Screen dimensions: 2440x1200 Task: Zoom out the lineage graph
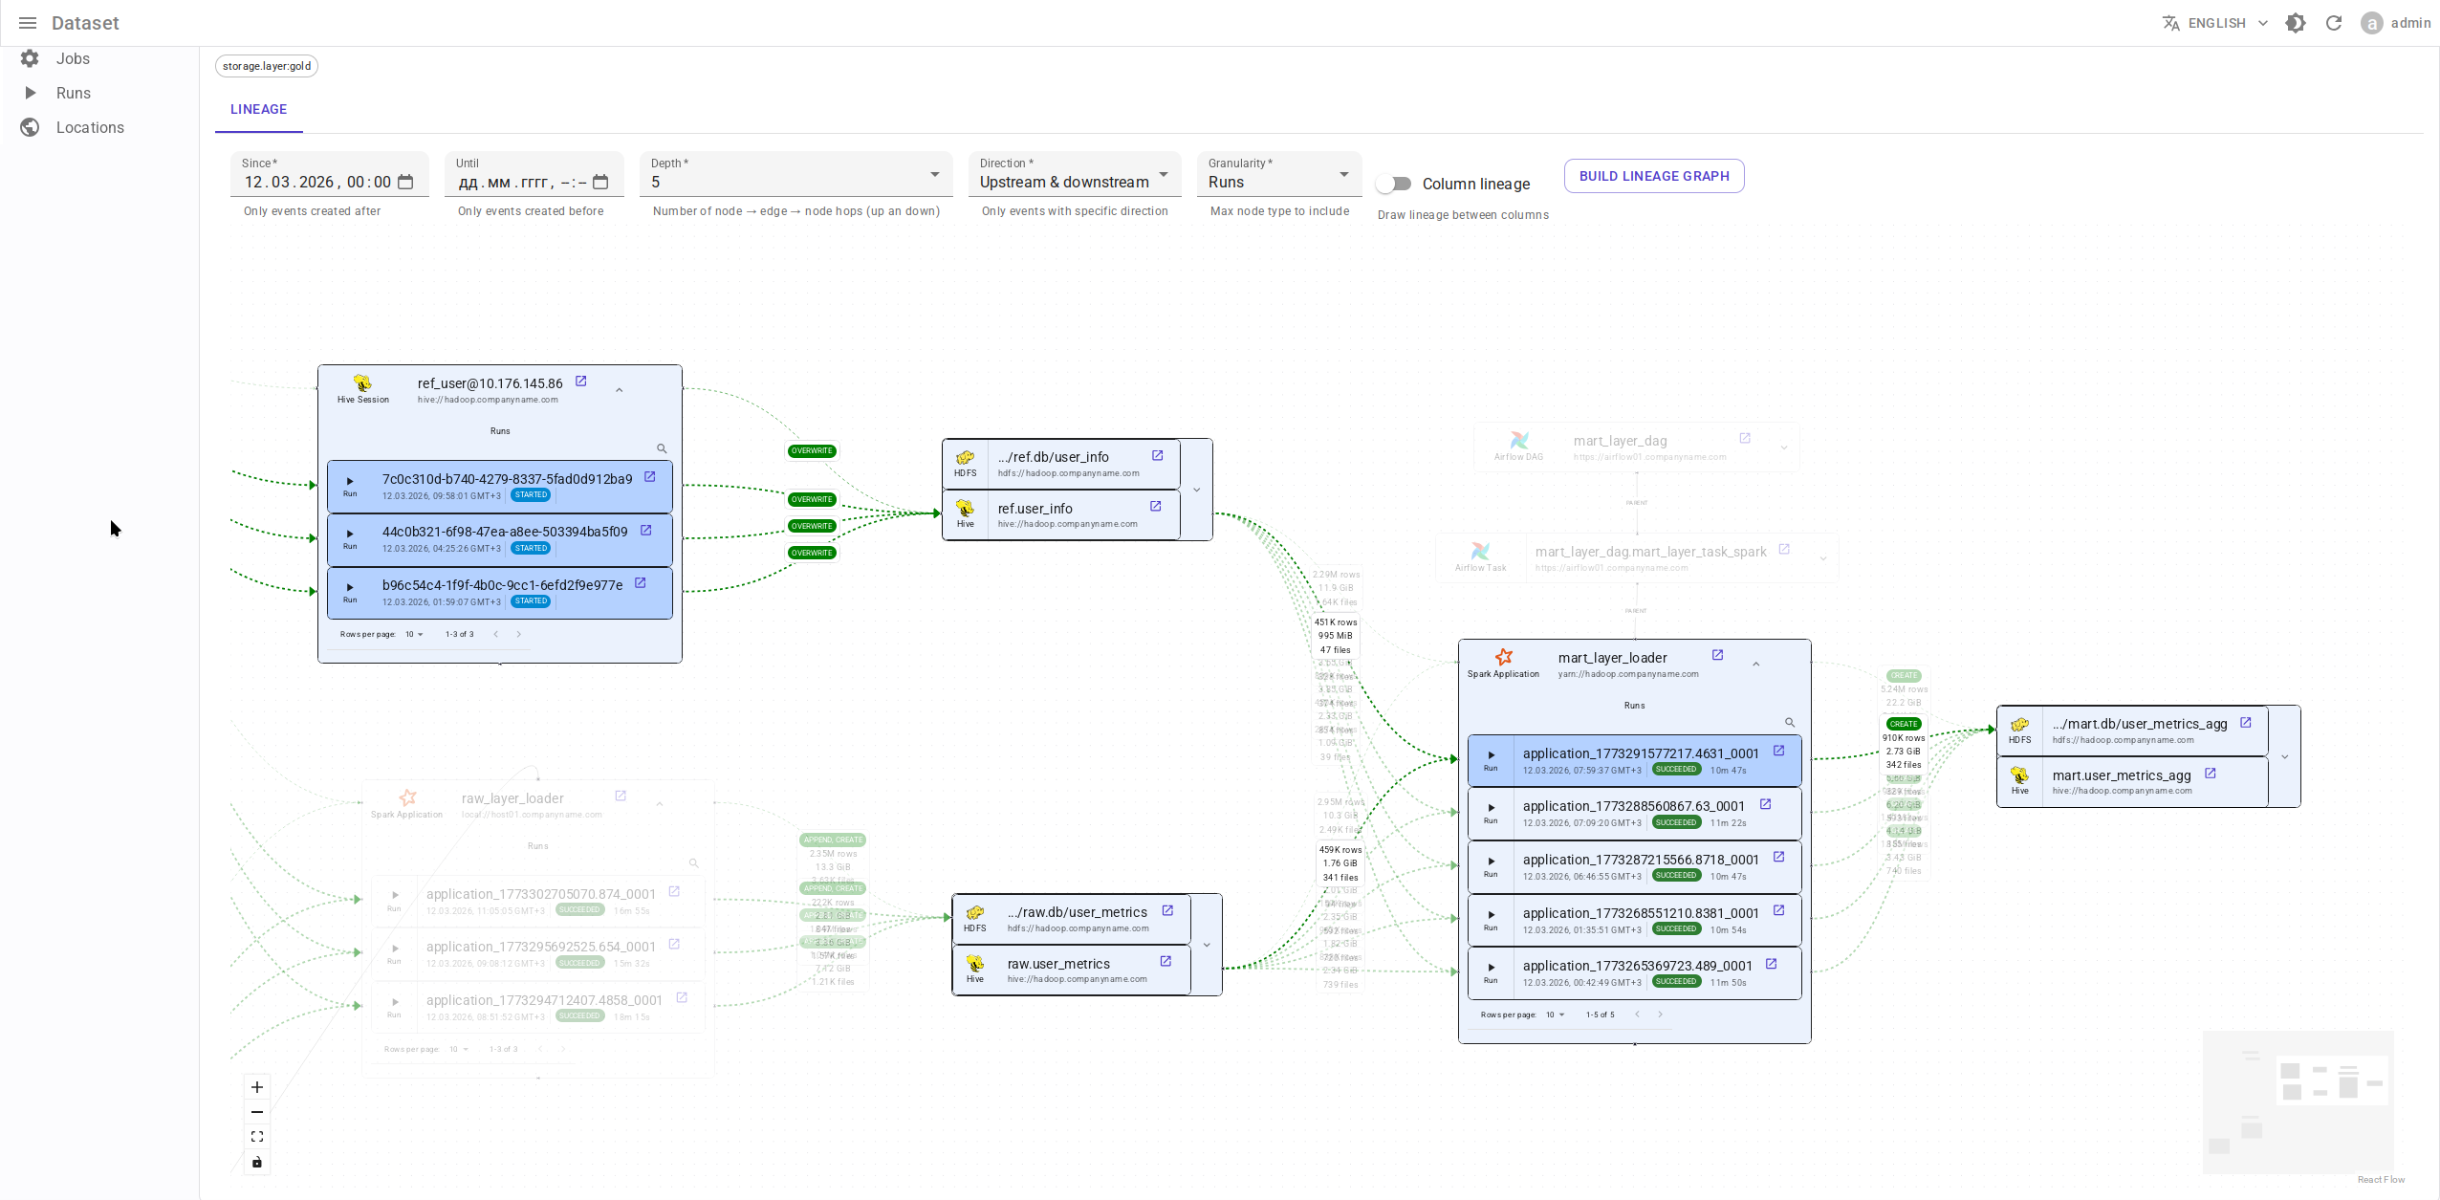[x=257, y=1112]
